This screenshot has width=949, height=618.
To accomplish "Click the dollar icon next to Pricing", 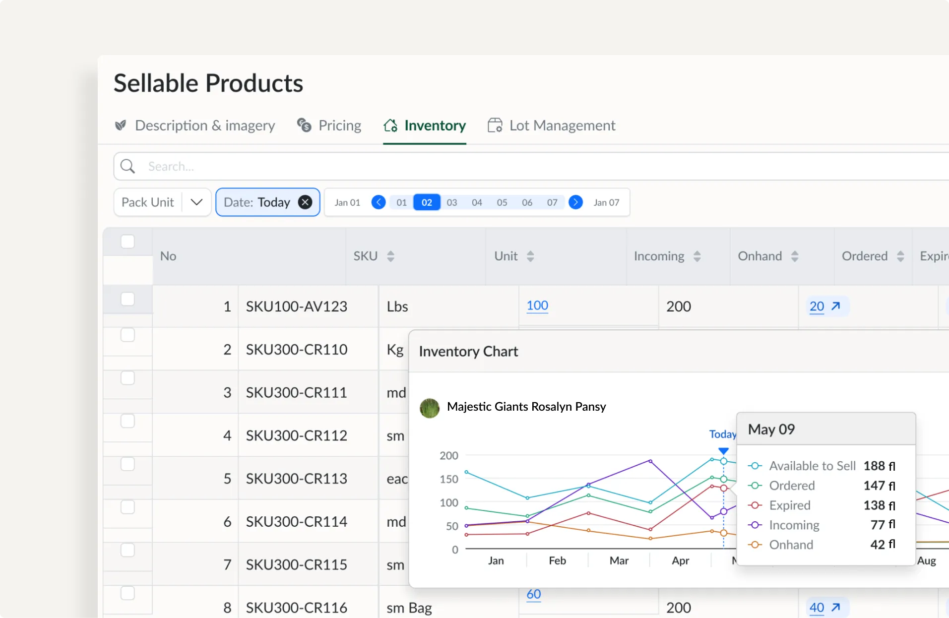I will click(304, 125).
